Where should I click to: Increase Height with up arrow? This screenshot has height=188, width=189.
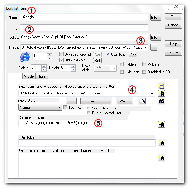pyautogui.click(x=73, y=66)
